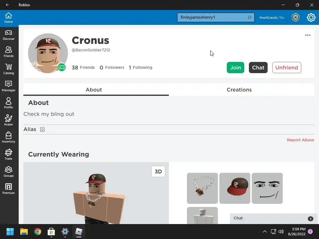This screenshot has width=319, height=239.
Task: Expand the Chat panel at bottom
Action: tap(274, 218)
